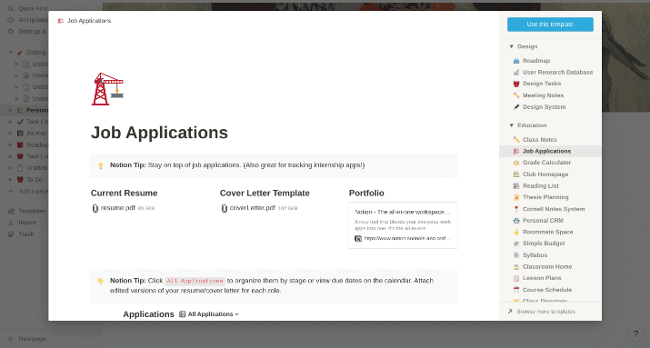Pick the Class Notes template icon
Image resolution: width=650 pixels, height=348 pixels.
pyautogui.click(x=516, y=140)
